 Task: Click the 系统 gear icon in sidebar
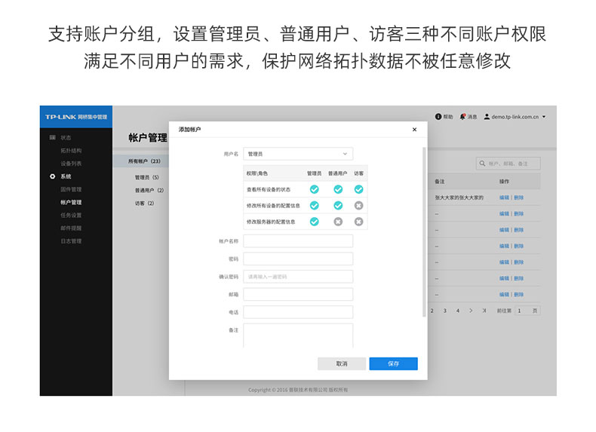coord(53,176)
